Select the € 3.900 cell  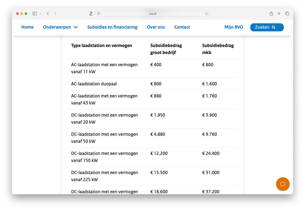coord(210,115)
